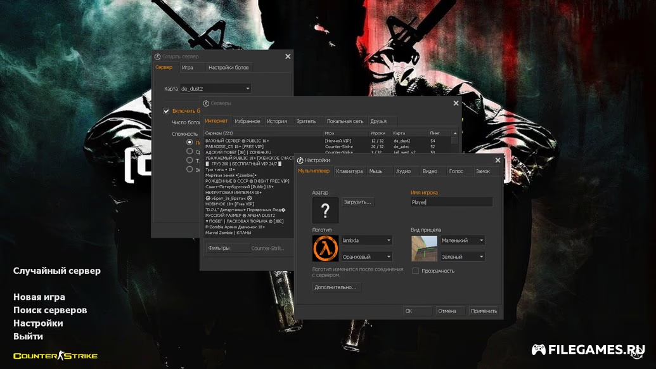Uncheck the Включить bots checkbox
Screen dimensions: 656x369
coord(166,111)
